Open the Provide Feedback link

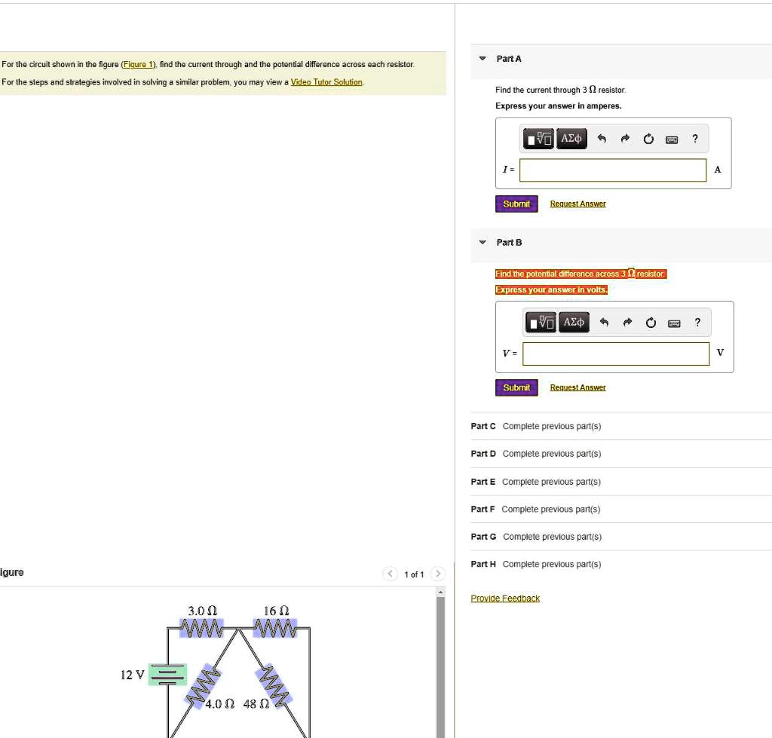[x=504, y=598]
